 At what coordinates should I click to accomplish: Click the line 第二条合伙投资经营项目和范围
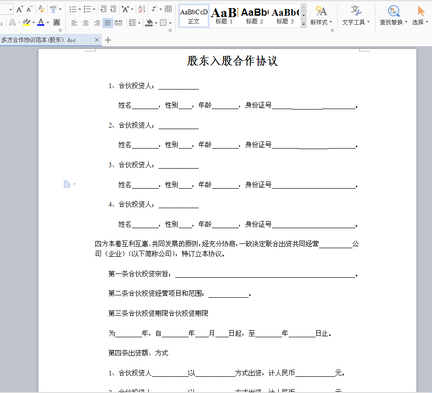[x=180, y=293]
